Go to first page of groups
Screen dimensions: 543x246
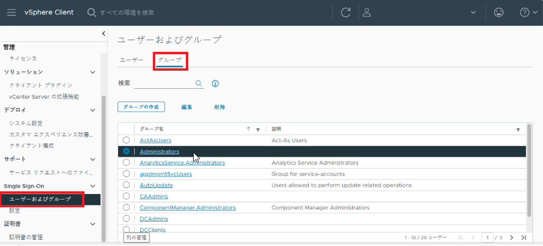point(460,238)
